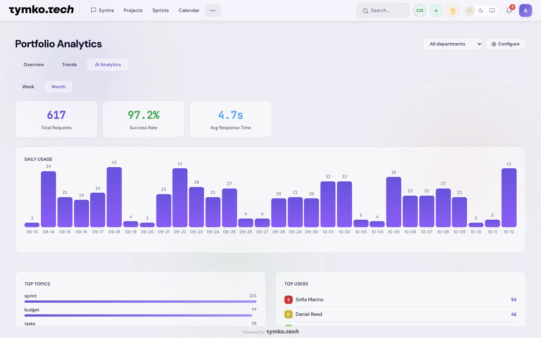Open the more options ellipsis menu
Viewport: 541px width, 338px height.
212,10
